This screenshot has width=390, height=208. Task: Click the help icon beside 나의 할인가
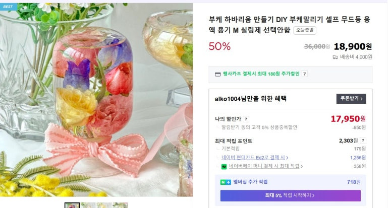[246, 119]
